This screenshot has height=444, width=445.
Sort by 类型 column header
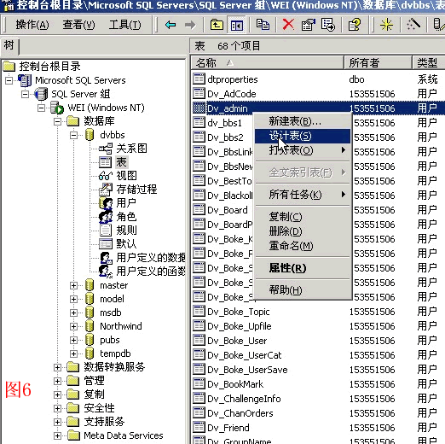[429, 62]
